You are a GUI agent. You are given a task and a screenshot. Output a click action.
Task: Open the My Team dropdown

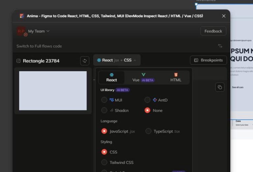39,31
